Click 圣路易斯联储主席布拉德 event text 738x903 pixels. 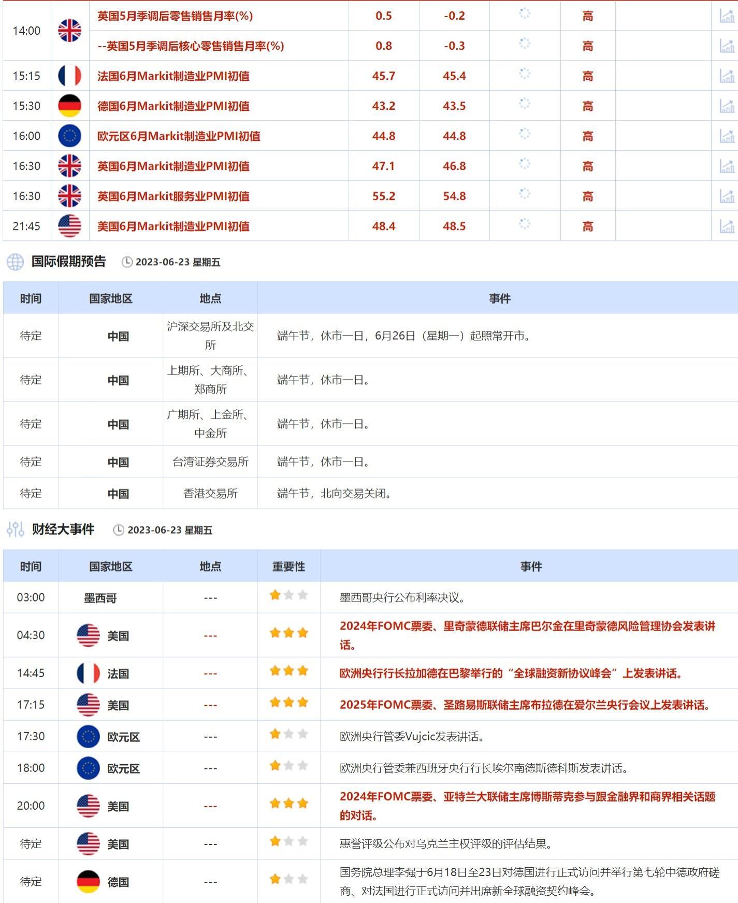tap(525, 705)
